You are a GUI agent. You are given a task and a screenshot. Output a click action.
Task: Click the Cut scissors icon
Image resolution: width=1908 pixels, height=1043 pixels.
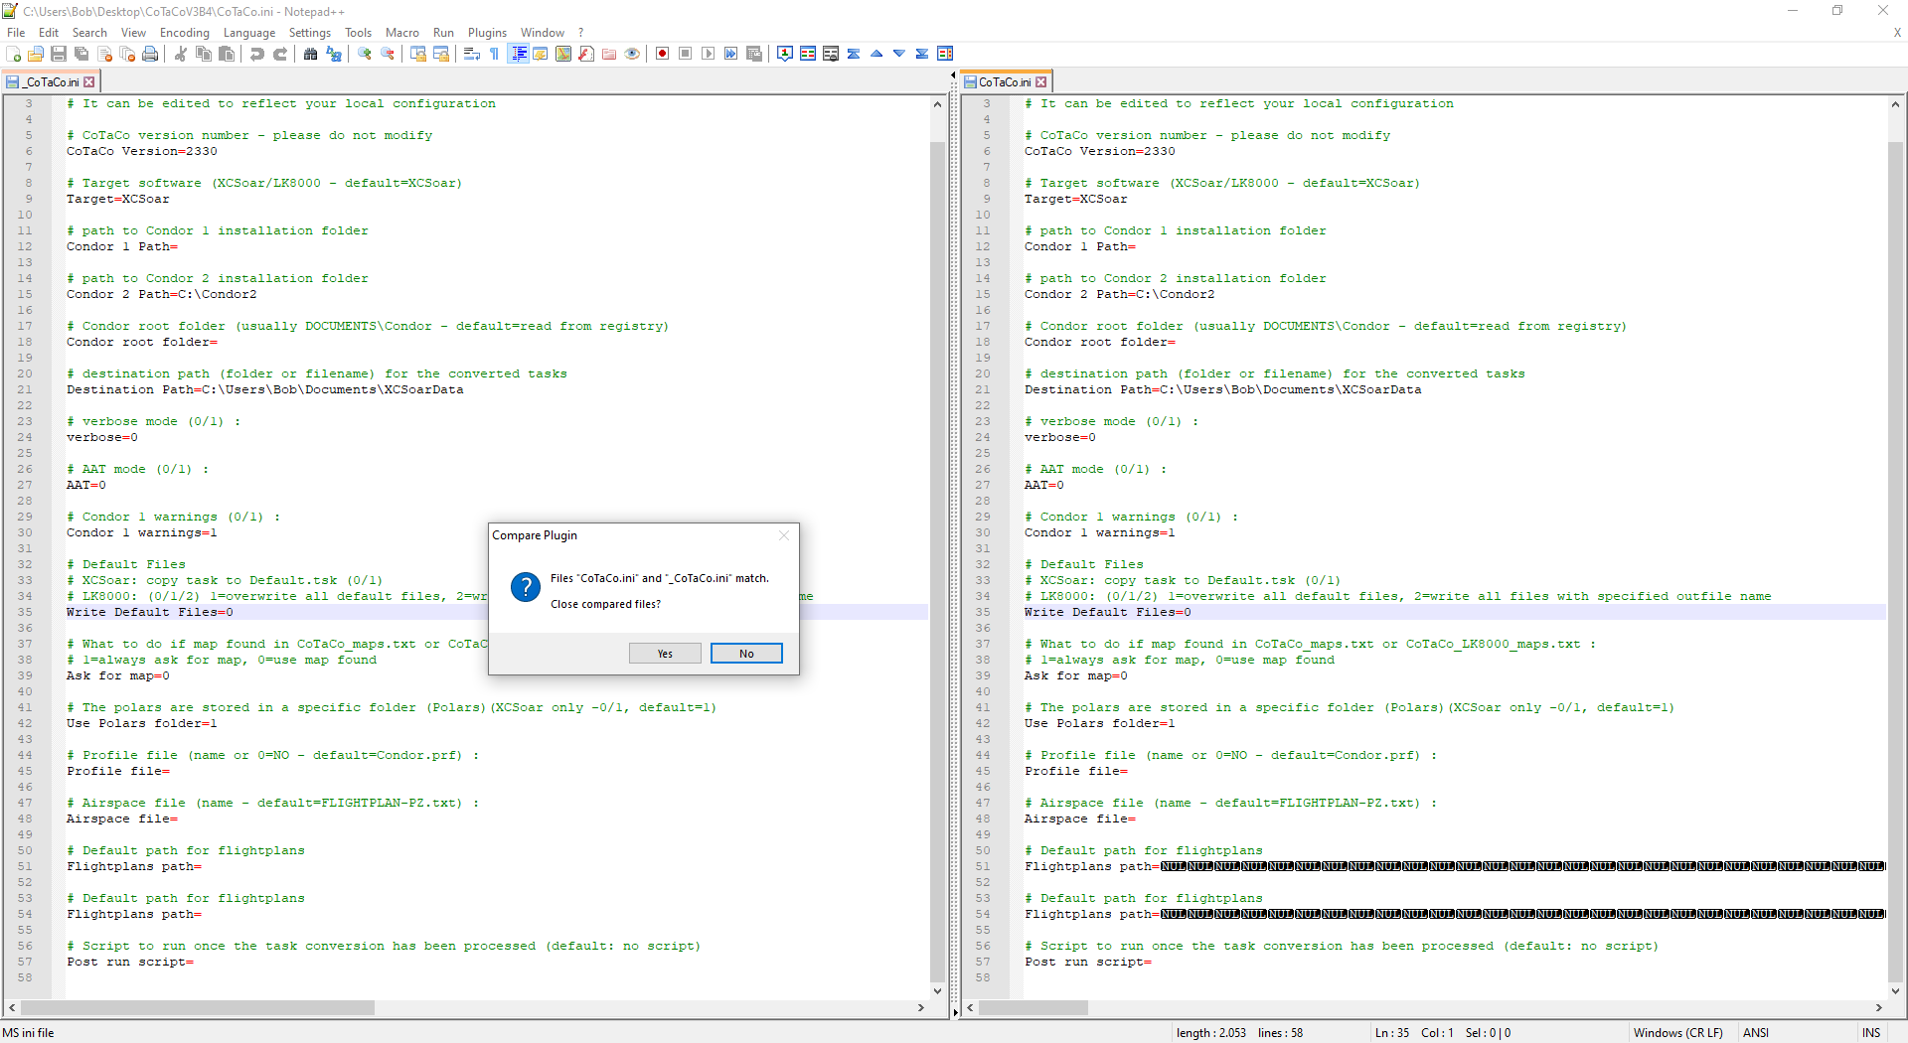(181, 54)
